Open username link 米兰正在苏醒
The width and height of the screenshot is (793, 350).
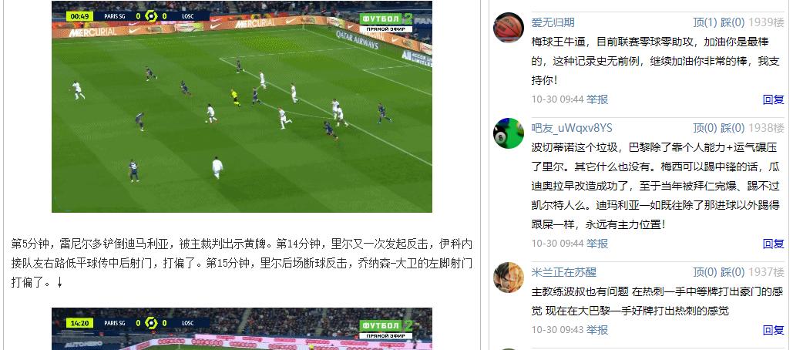564,272
